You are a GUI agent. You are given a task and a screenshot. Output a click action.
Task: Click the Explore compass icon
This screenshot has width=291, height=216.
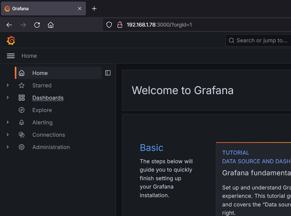click(22, 110)
